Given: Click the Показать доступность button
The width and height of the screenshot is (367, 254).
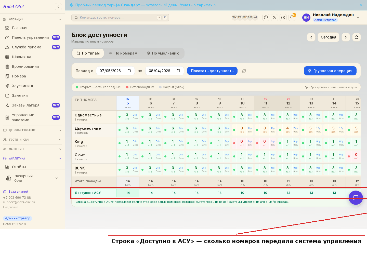Looking at the screenshot, I should 212,71.
